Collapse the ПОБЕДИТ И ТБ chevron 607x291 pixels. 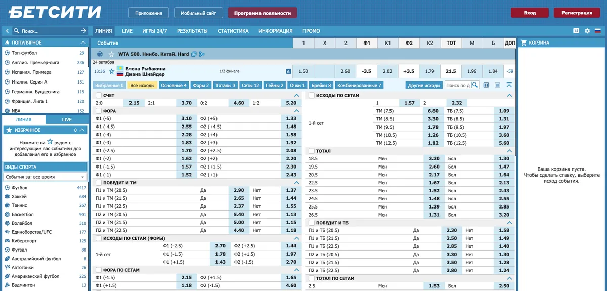(x=509, y=222)
